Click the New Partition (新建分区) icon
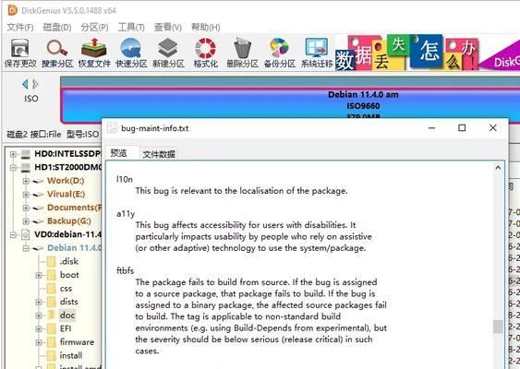 (x=168, y=53)
